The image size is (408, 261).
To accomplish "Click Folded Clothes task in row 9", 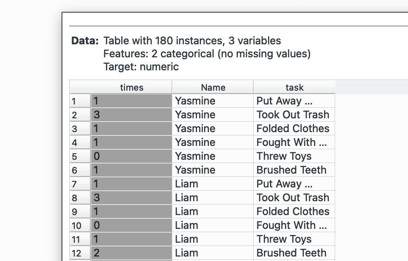I will (293, 212).
